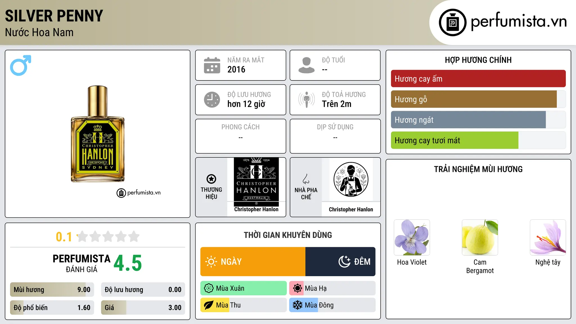Click the person icon beside ĐỘ TUỔI

coord(306,65)
